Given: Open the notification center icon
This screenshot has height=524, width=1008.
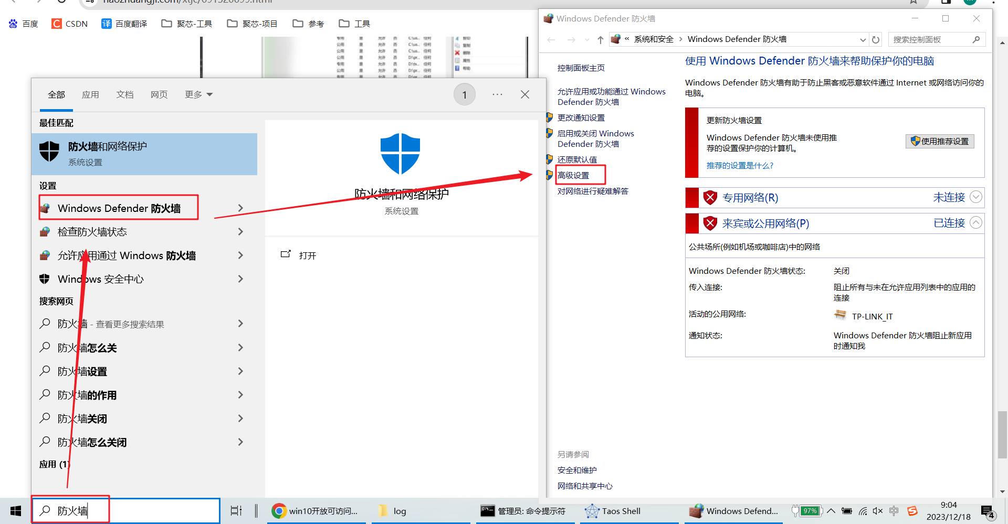Looking at the screenshot, I should point(988,511).
